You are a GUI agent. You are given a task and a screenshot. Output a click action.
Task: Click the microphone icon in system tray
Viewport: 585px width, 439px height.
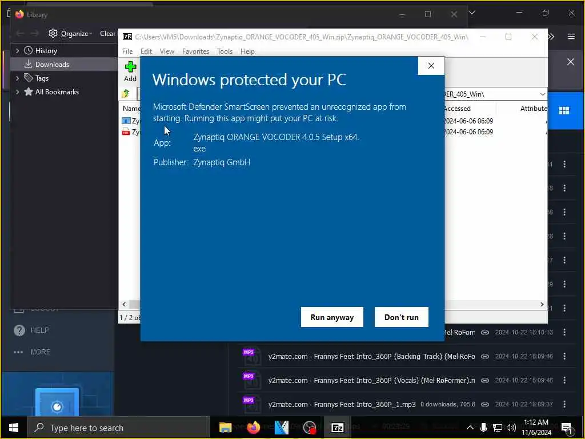483,428
